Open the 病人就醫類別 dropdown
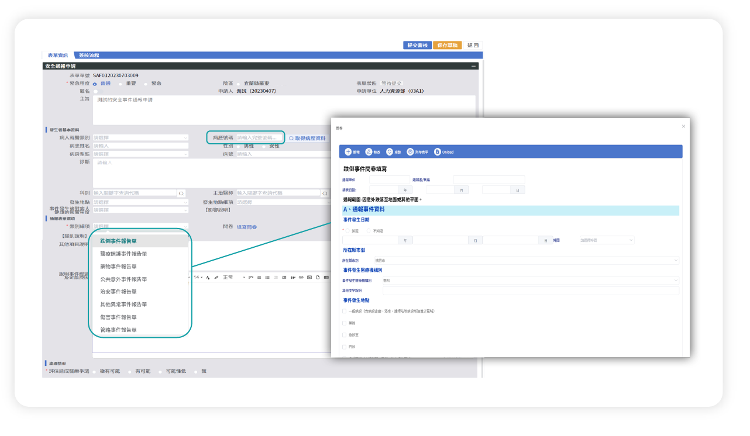Viewport: 750px width, 436px height. (140, 138)
